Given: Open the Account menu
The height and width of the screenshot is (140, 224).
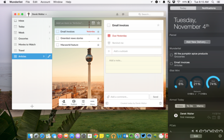Looking at the screenshot, I should tap(45, 2).
